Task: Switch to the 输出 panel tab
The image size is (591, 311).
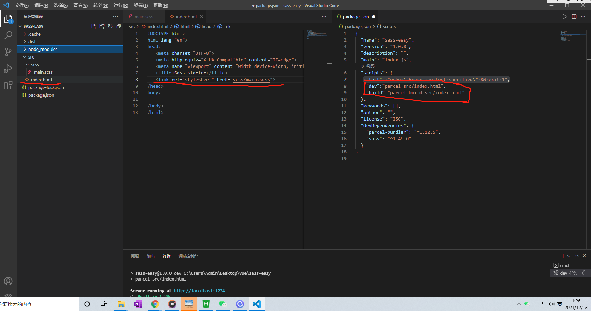Action: click(151, 256)
